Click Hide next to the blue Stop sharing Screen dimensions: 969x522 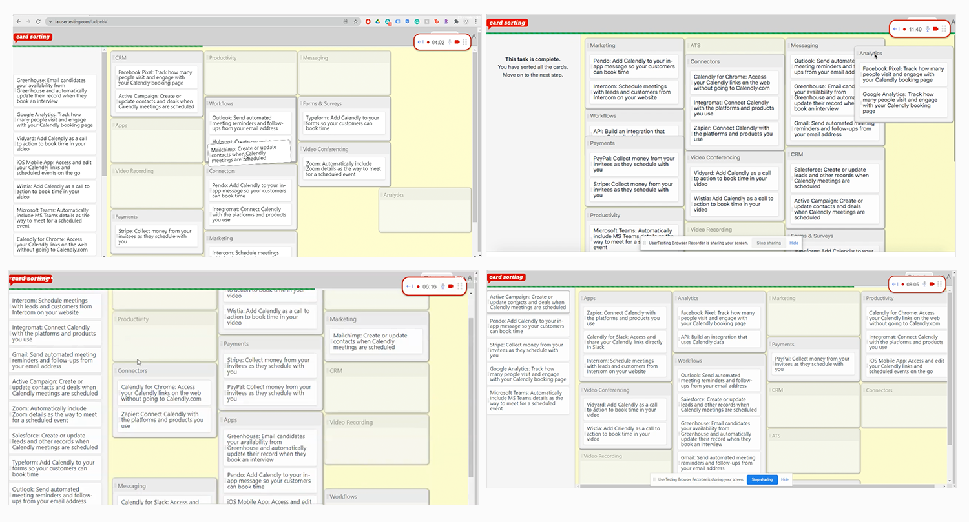click(785, 479)
